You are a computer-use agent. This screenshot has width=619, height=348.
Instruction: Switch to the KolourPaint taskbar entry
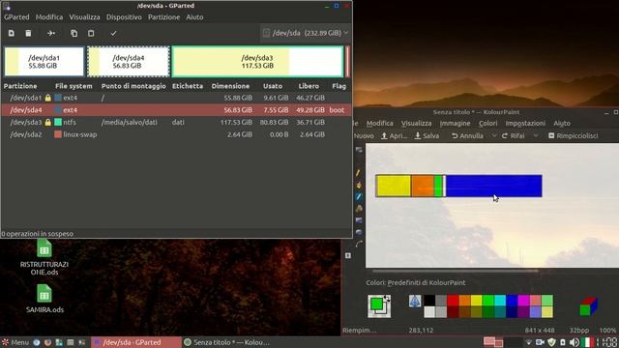coord(226,342)
